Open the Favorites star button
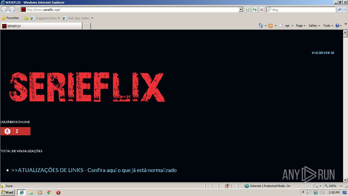 coord(10,18)
